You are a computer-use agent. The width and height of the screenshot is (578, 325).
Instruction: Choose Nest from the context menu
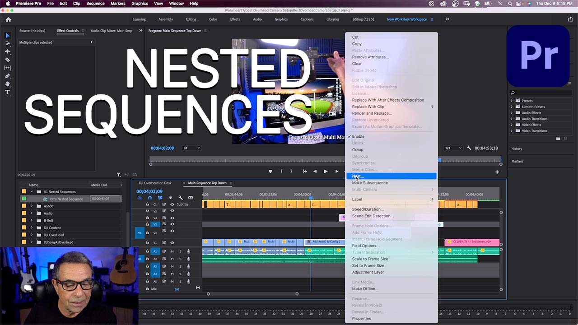pos(361,176)
